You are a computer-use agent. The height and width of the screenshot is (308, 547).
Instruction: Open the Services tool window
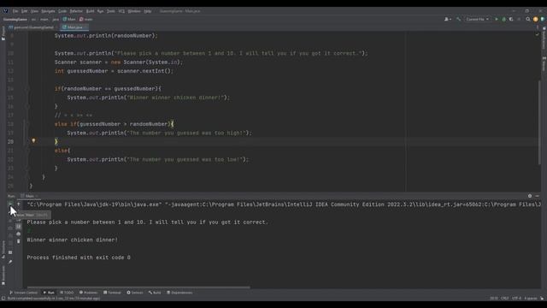pyautogui.click(x=135, y=293)
